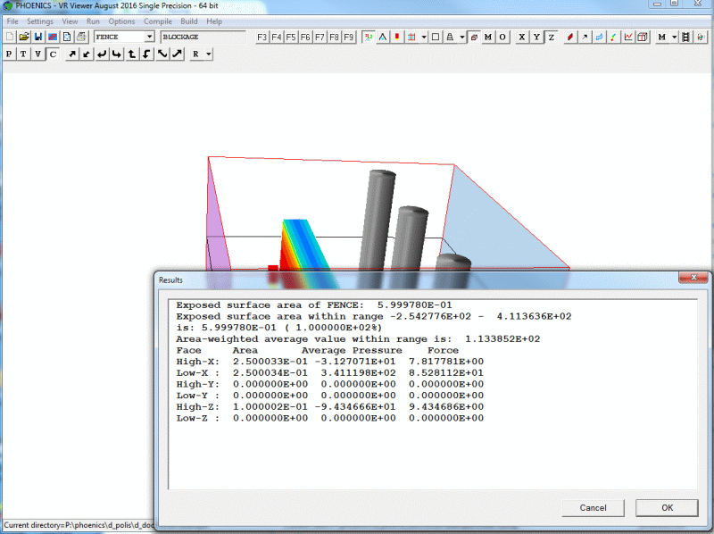This screenshot has width=714, height=534.
Task: Cancel the Results dialog
Action: [x=593, y=507]
